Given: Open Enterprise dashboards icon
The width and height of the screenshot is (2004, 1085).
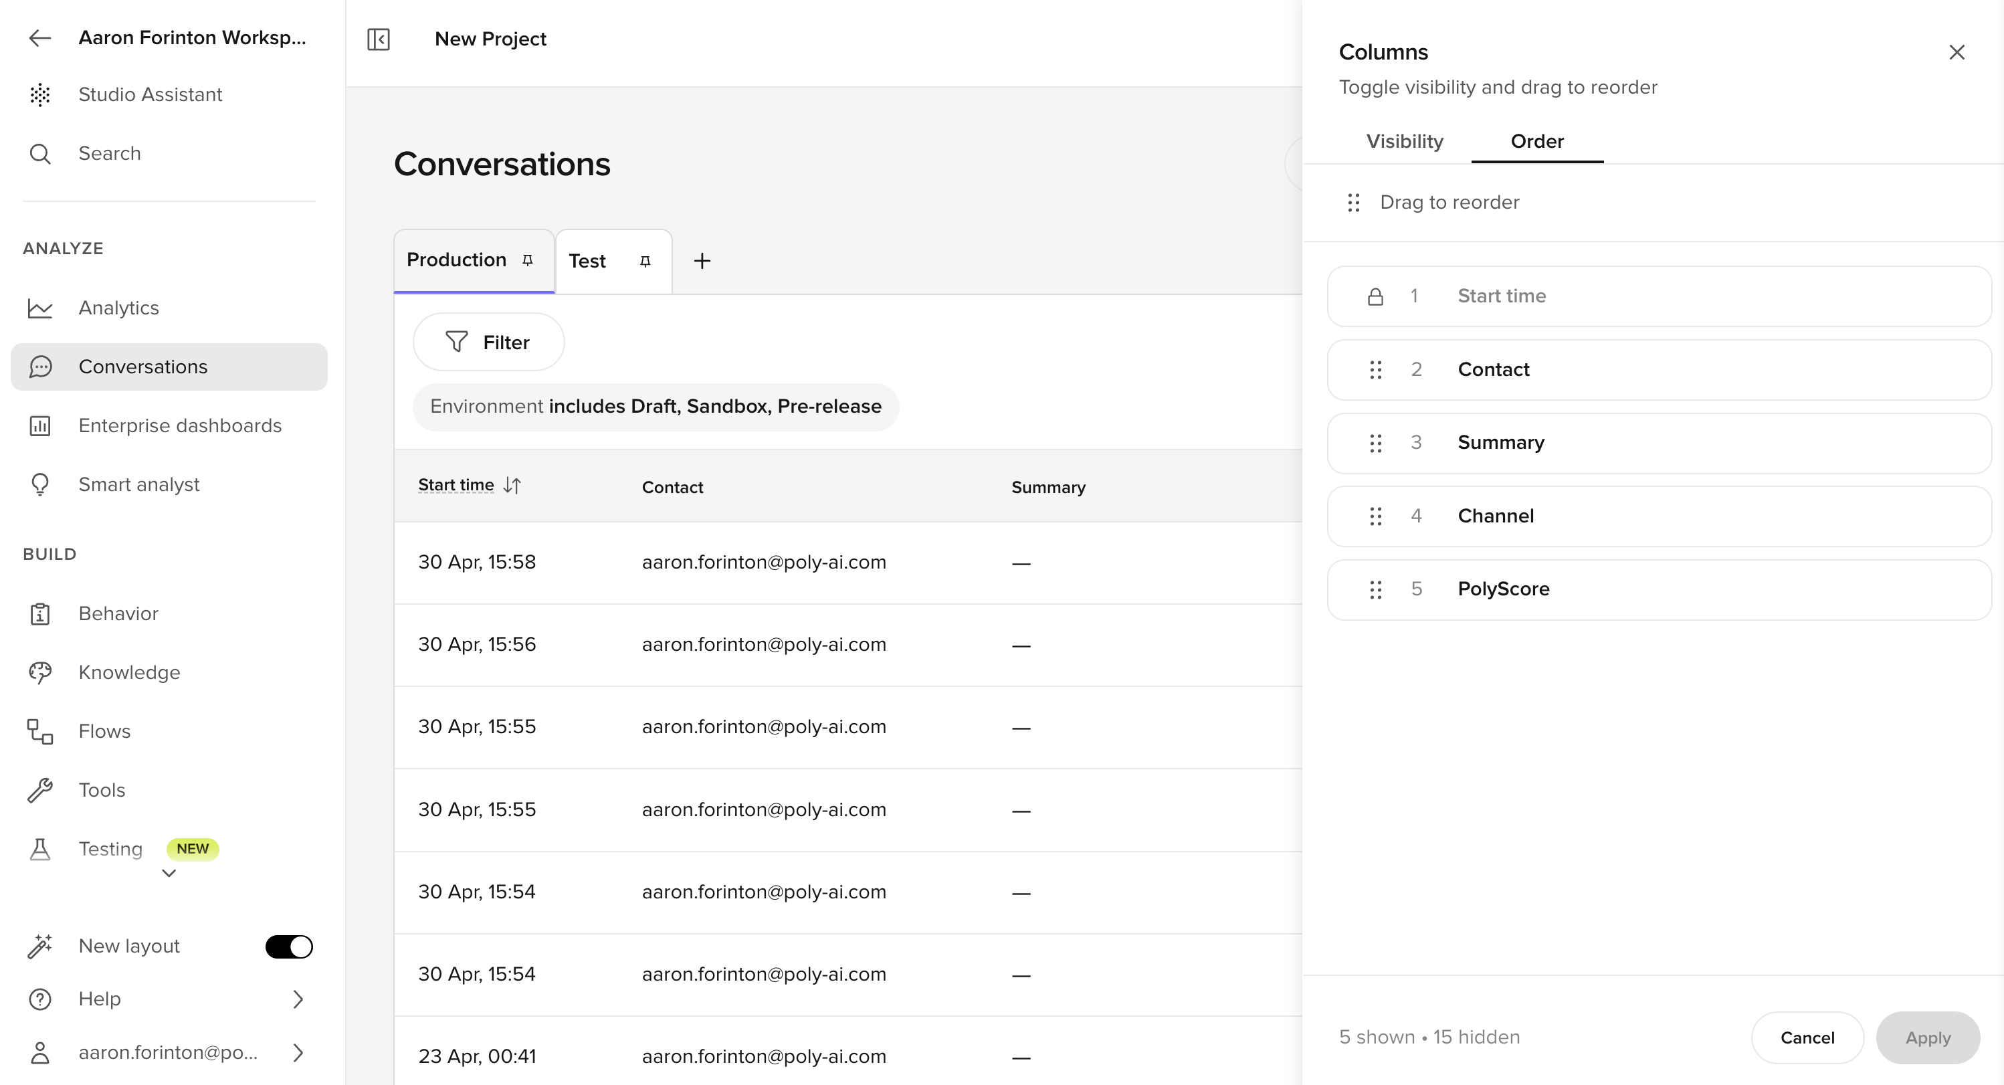Looking at the screenshot, I should click(39, 426).
